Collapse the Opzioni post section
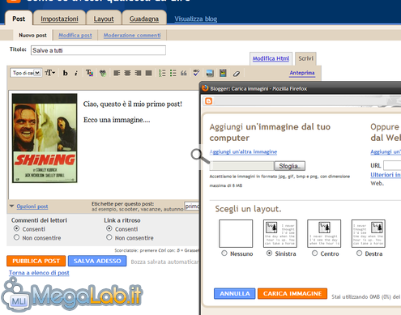Screen dimensions: 401x315 [x=11, y=206]
